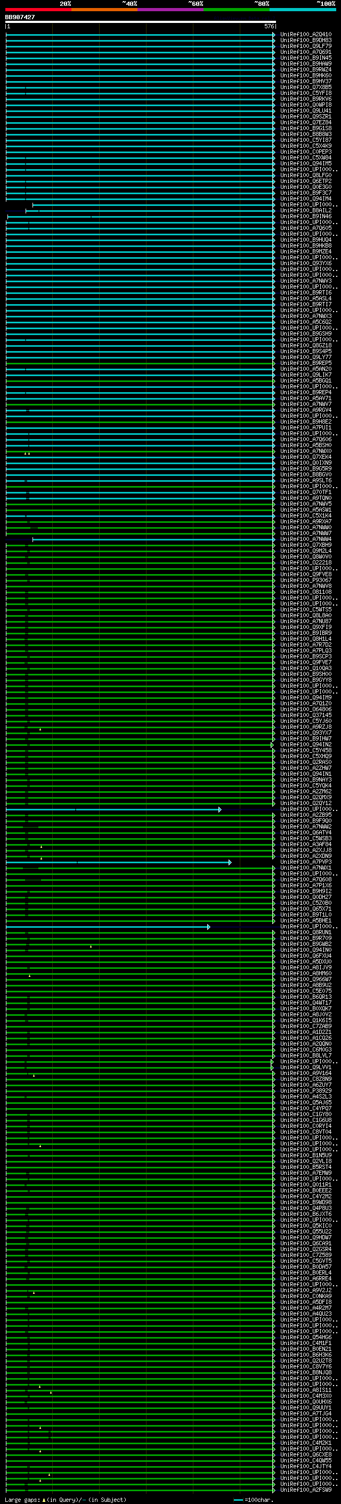341x1504 pixels.
Task: Click hit label UniRef100_Q8RUN1
Action: [x=305, y=933]
